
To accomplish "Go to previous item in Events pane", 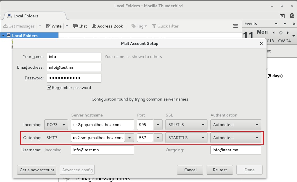I will pos(276,24).
